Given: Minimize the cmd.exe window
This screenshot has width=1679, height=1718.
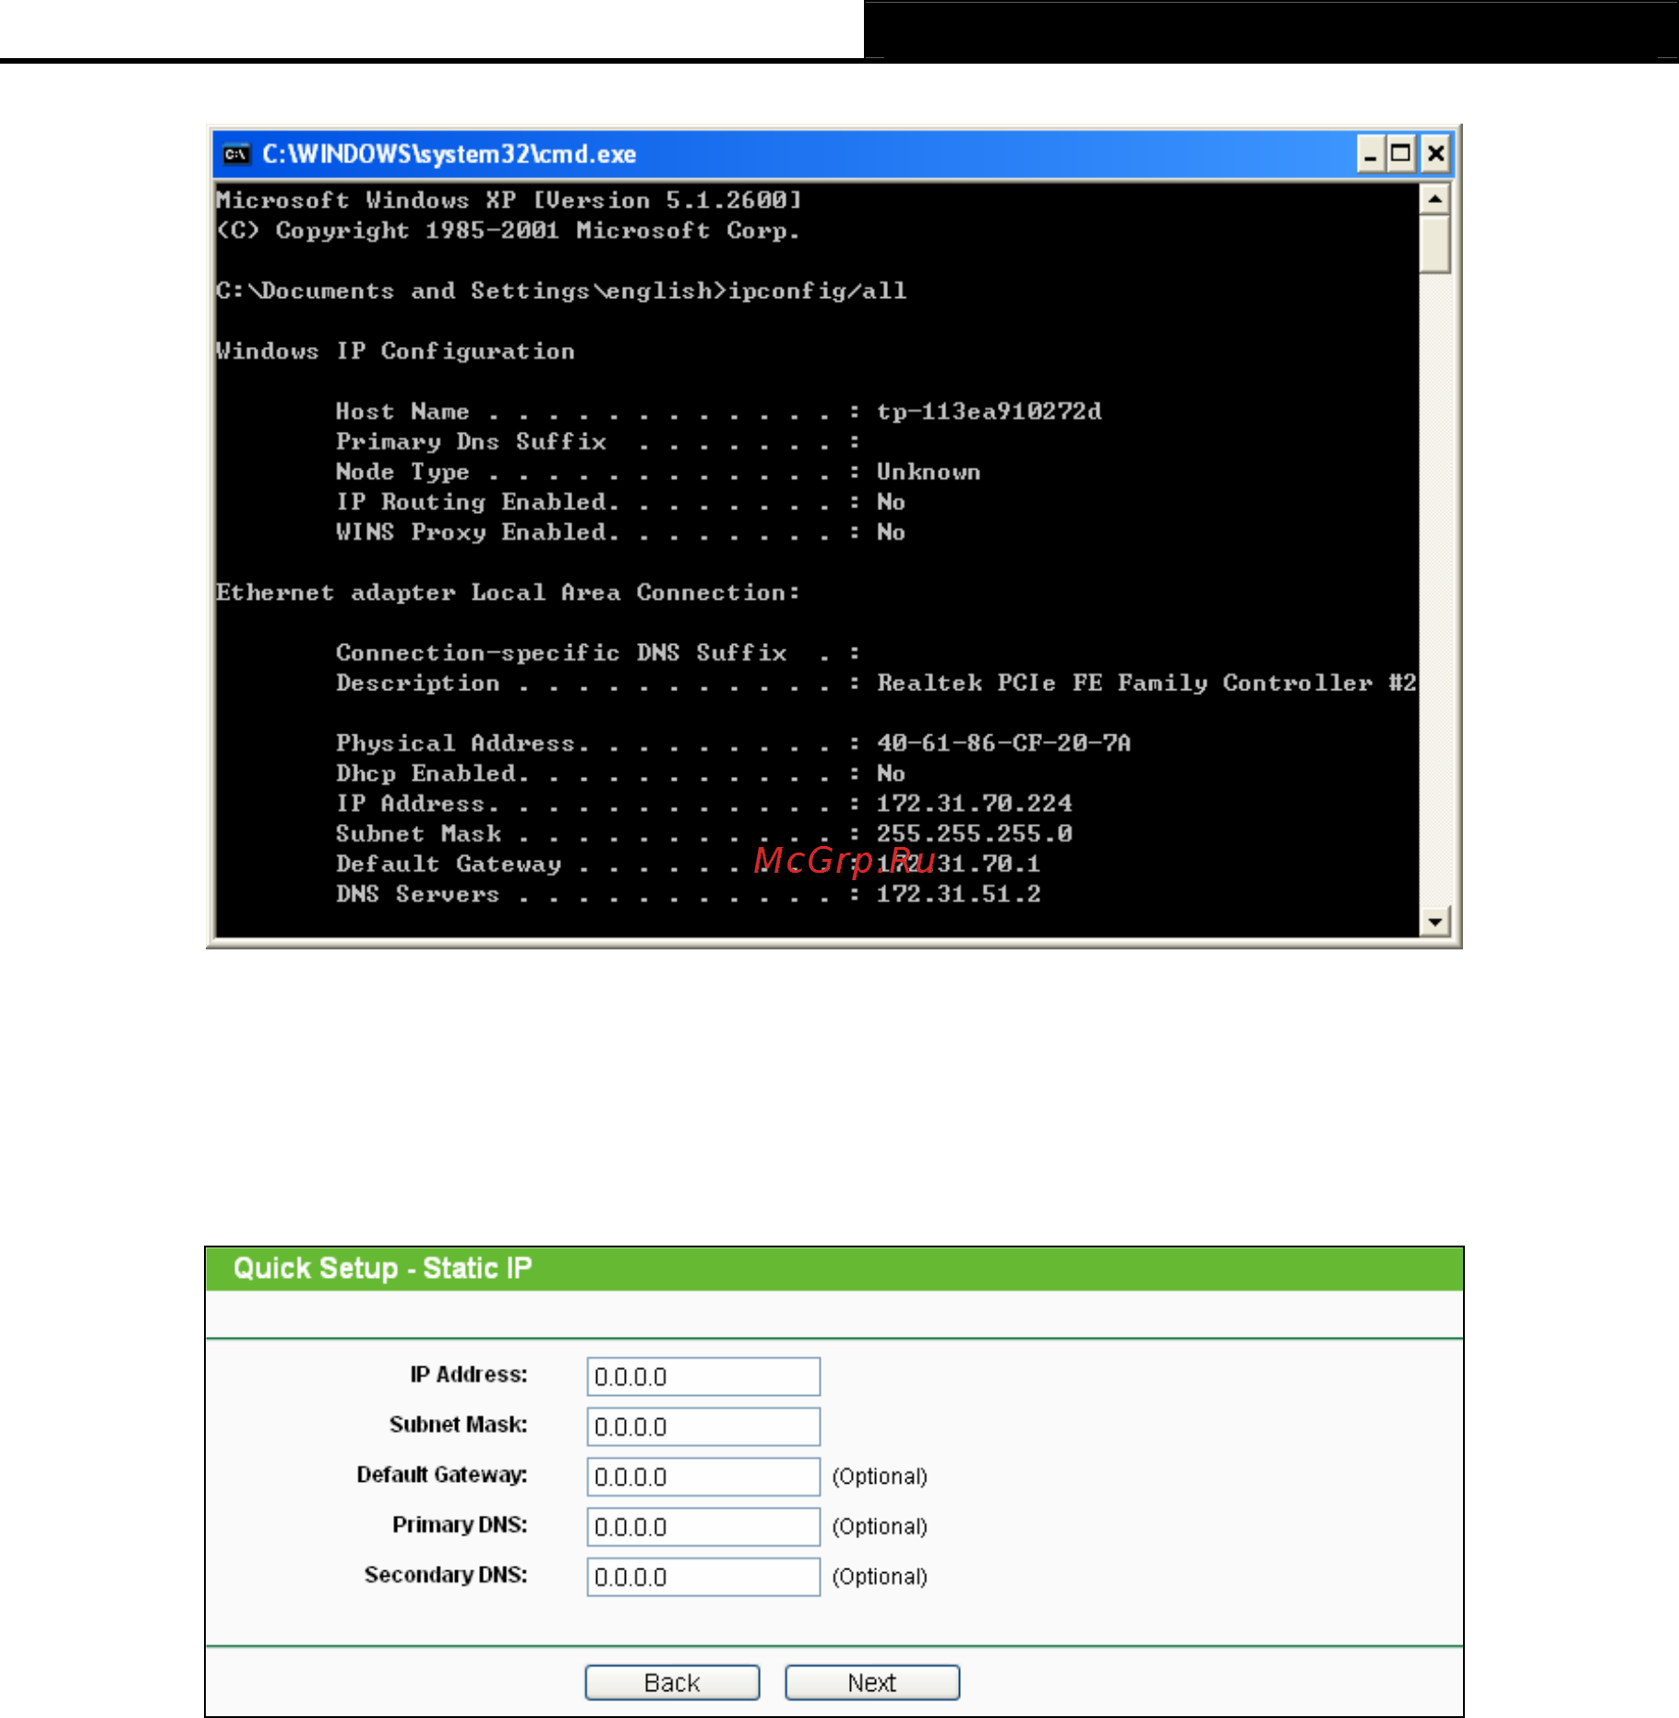Looking at the screenshot, I should (x=1371, y=154).
